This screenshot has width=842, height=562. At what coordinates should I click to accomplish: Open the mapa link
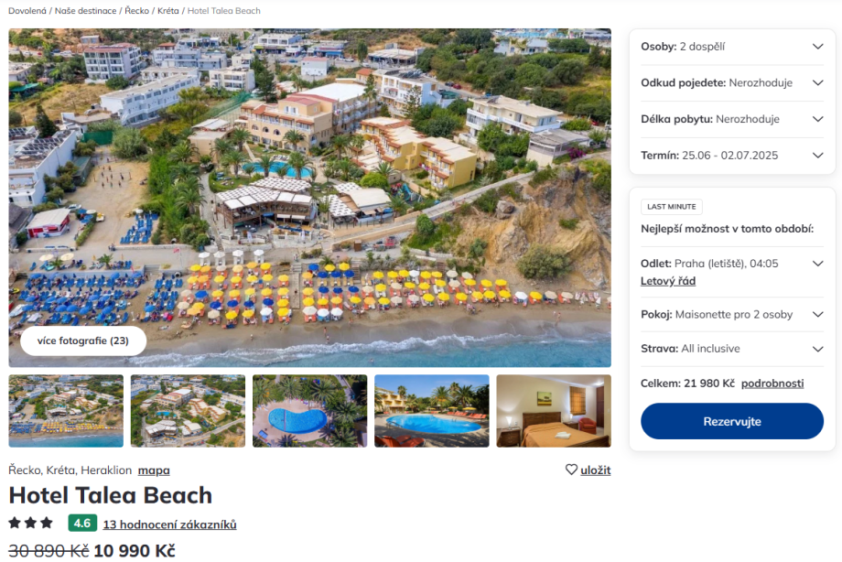click(154, 470)
